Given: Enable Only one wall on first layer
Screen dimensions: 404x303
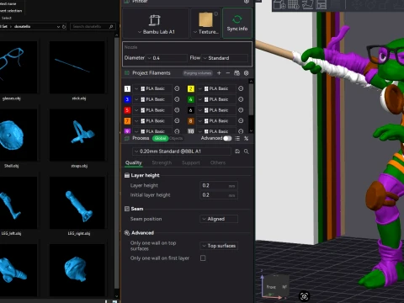Looking at the screenshot, I should tap(203, 258).
